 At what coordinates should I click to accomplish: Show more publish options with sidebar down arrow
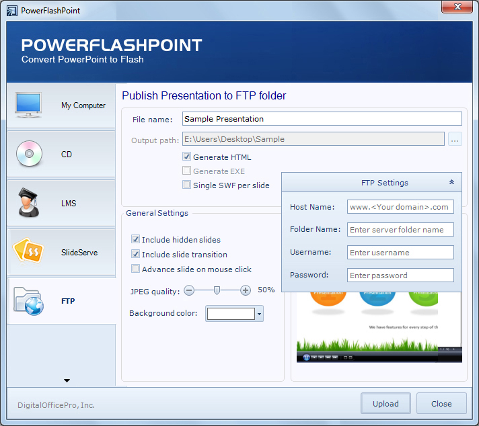pyautogui.click(x=67, y=380)
